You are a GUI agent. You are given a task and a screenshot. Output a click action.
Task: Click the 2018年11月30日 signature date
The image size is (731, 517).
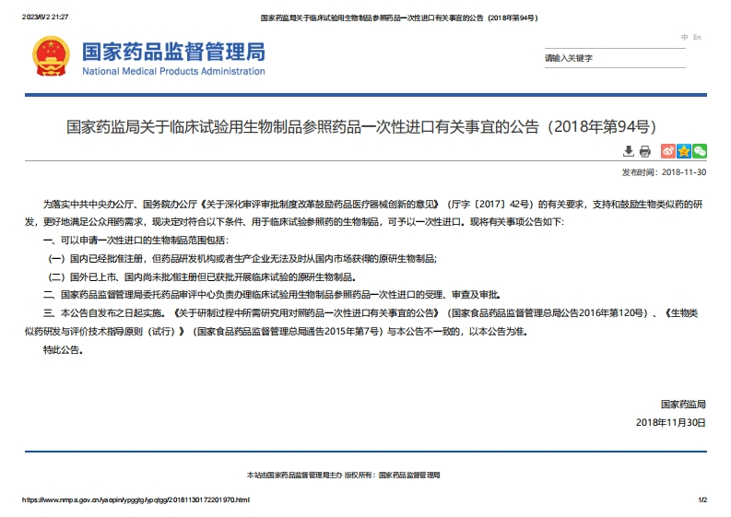[x=671, y=422]
